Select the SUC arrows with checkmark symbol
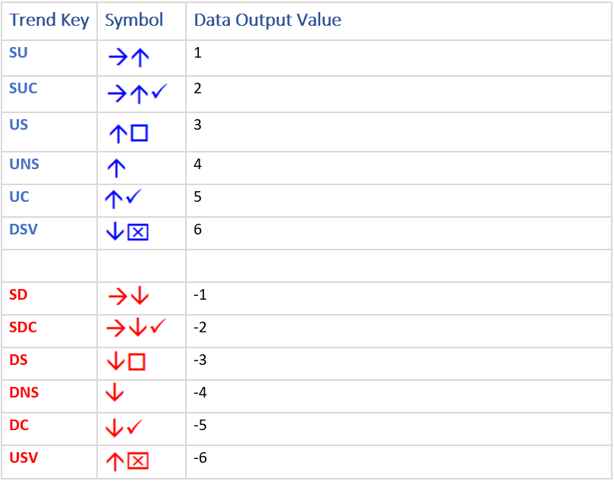Image resolution: width=614 pixels, height=481 pixels. [x=137, y=93]
